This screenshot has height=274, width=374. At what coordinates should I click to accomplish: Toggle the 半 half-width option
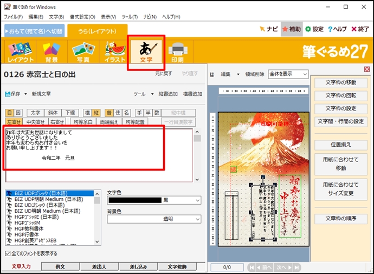(x=148, y=113)
